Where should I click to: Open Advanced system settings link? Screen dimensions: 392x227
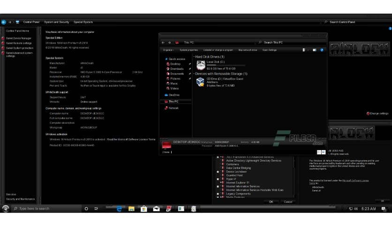point(19,54)
